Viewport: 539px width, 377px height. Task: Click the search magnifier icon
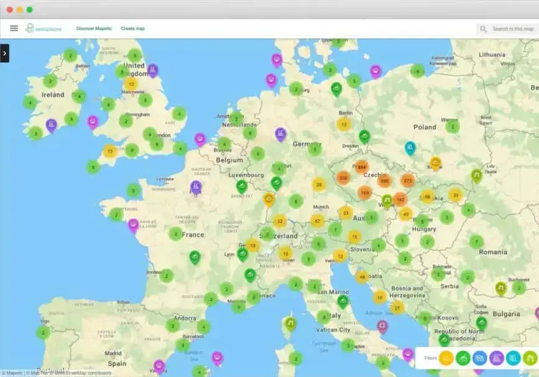point(484,29)
